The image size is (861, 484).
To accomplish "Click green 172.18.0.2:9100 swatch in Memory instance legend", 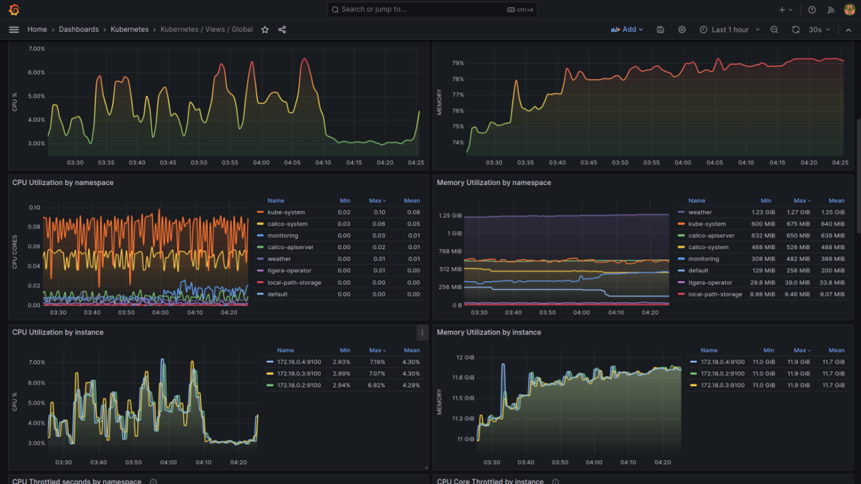I will pos(693,374).
